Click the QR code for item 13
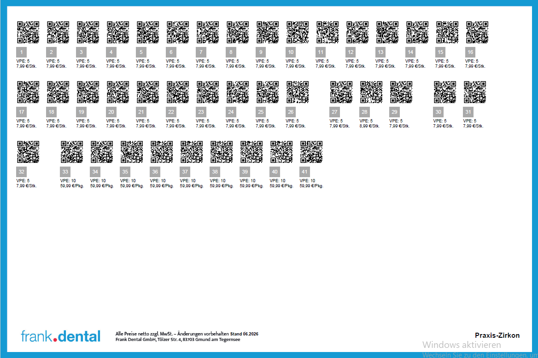Screen dimensions: 538x358 [387, 32]
